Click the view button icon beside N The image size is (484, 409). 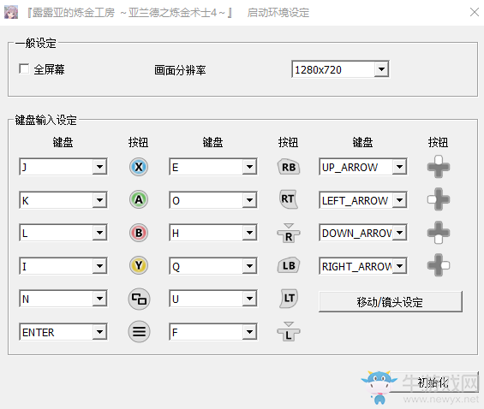click(139, 299)
